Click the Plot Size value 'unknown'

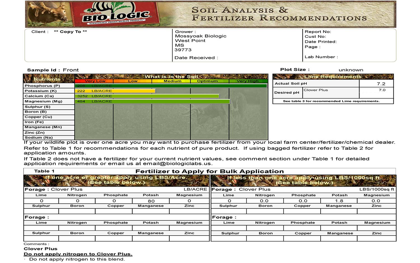pos(351,70)
